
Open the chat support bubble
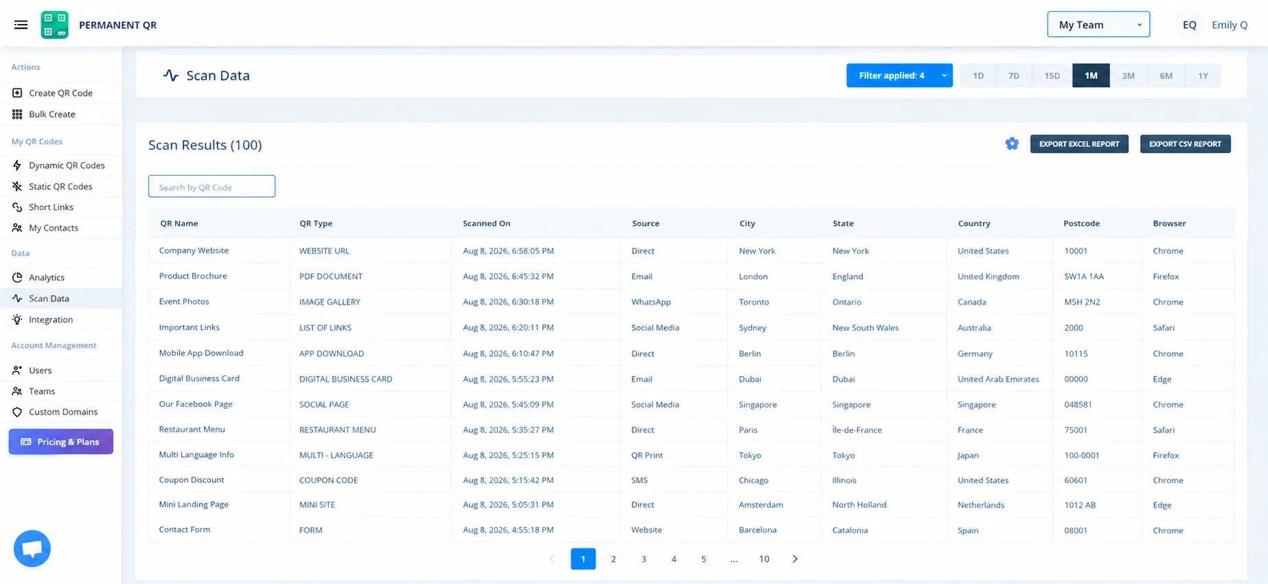tap(32, 548)
